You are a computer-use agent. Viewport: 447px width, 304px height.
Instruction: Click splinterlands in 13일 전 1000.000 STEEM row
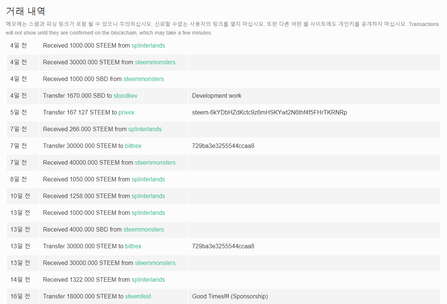pyautogui.click(x=148, y=213)
